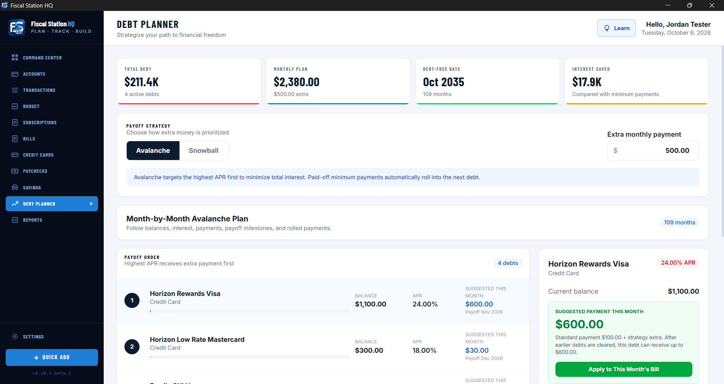This screenshot has height=384, width=724.
Task: Click Apply to This Month's Bill
Action: pos(624,369)
